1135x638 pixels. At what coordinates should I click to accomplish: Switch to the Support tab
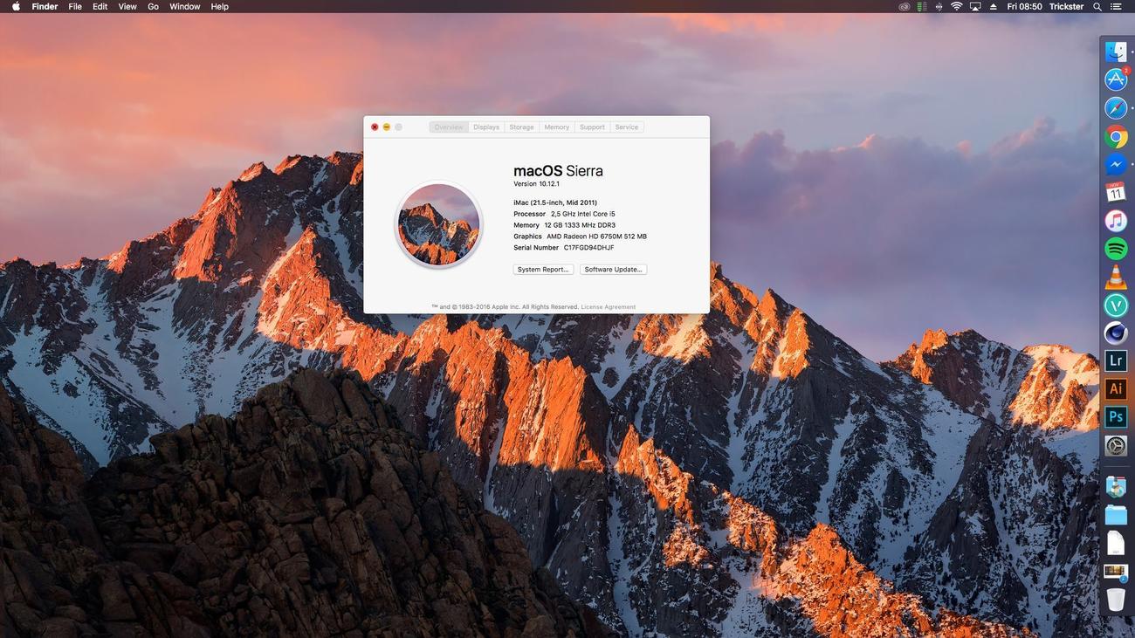click(592, 127)
